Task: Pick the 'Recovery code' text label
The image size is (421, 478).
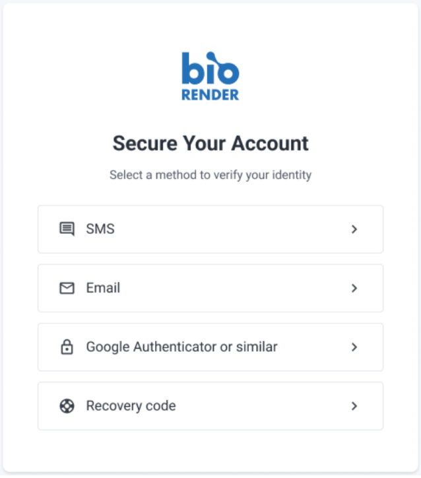Action: pos(131,405)
